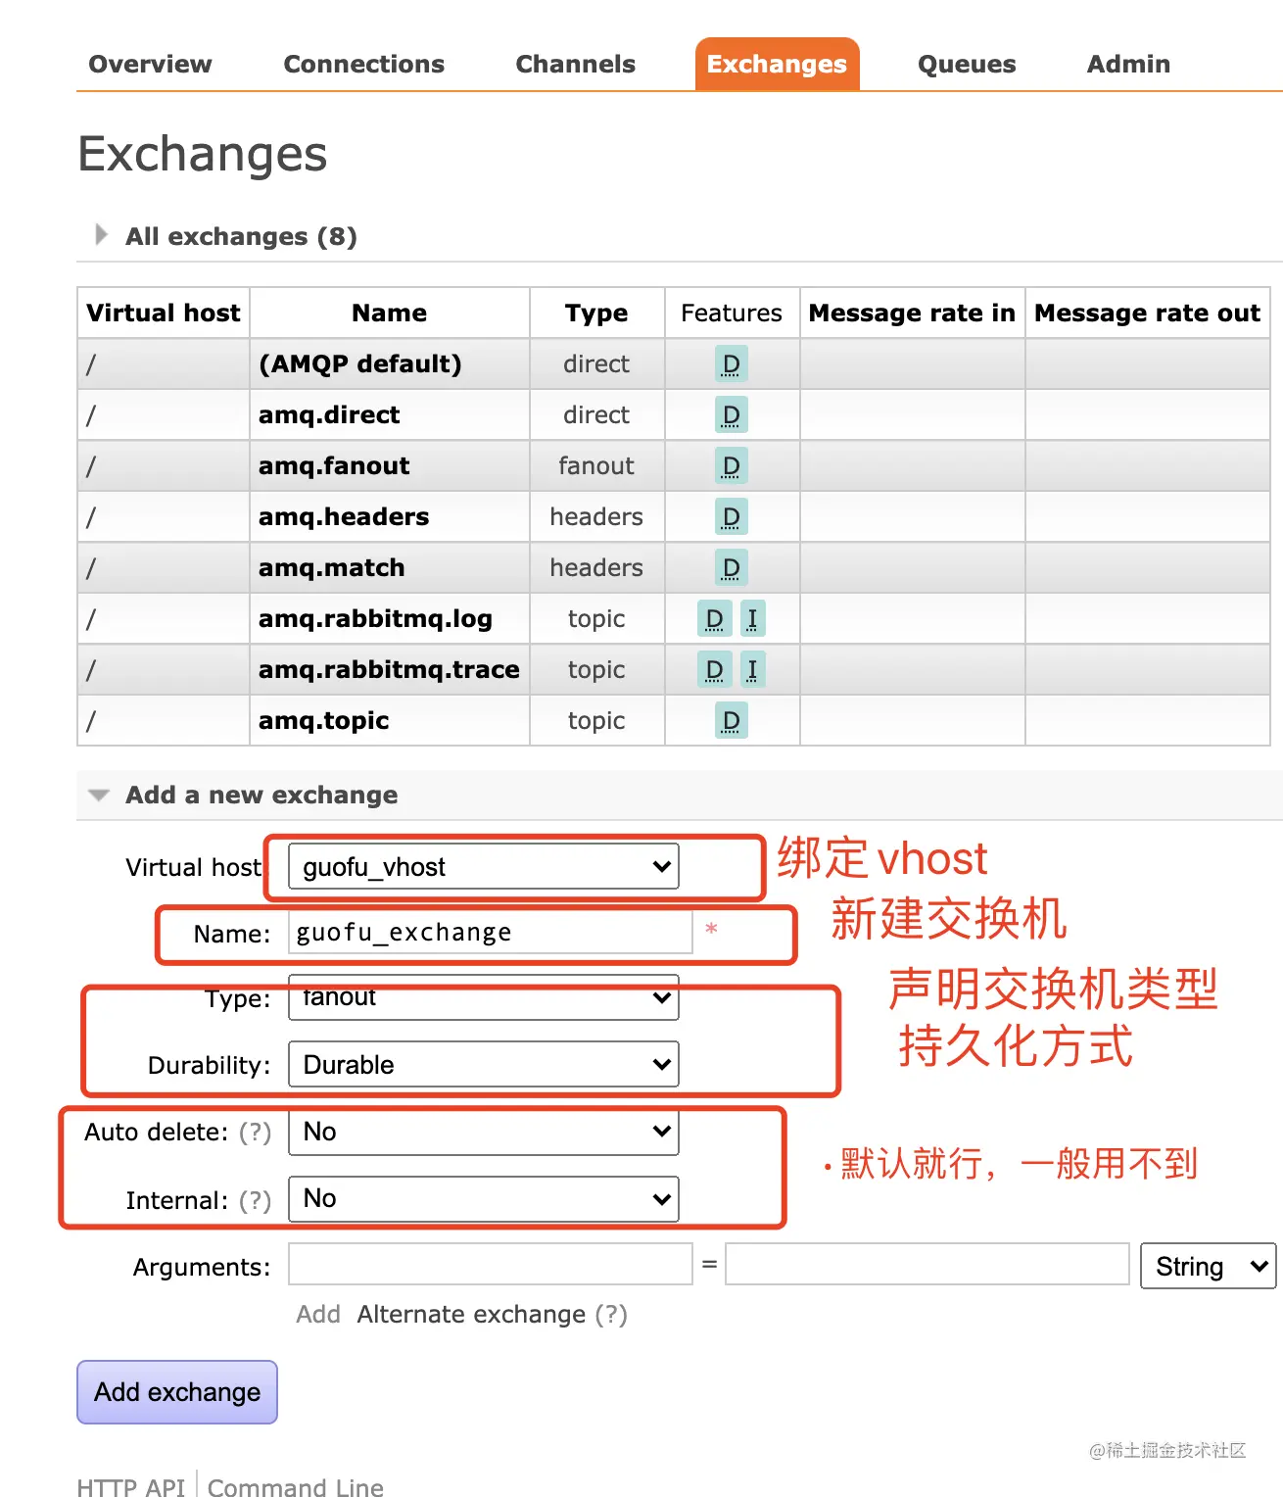Click the headers type cell for amq.match
The width and height of the screenshot is (1283, 1497).
pyautogui.click(x=596, y=567)
